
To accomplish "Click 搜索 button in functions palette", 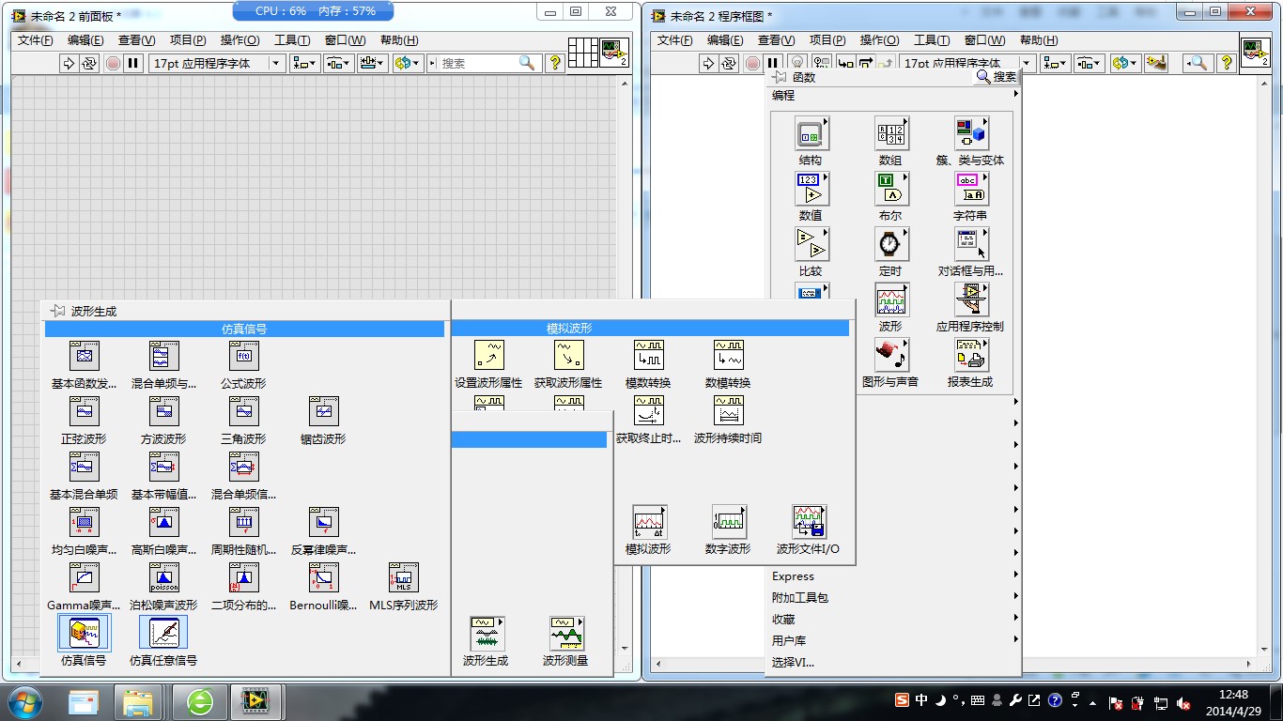I will pyautogui.click(x=997, y=77).
